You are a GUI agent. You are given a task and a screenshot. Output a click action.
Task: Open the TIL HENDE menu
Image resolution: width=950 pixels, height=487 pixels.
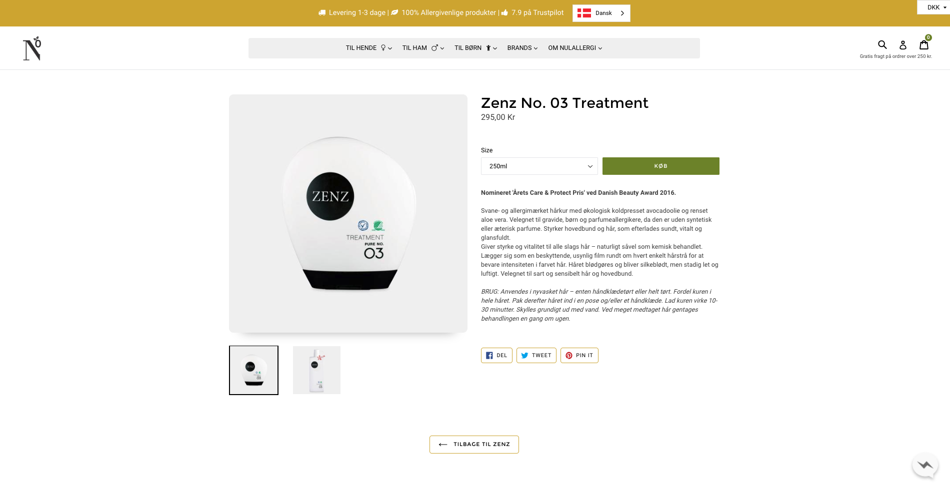369,48
